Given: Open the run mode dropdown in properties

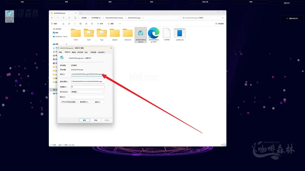Looking at the screenshot, I should [88, 92].
